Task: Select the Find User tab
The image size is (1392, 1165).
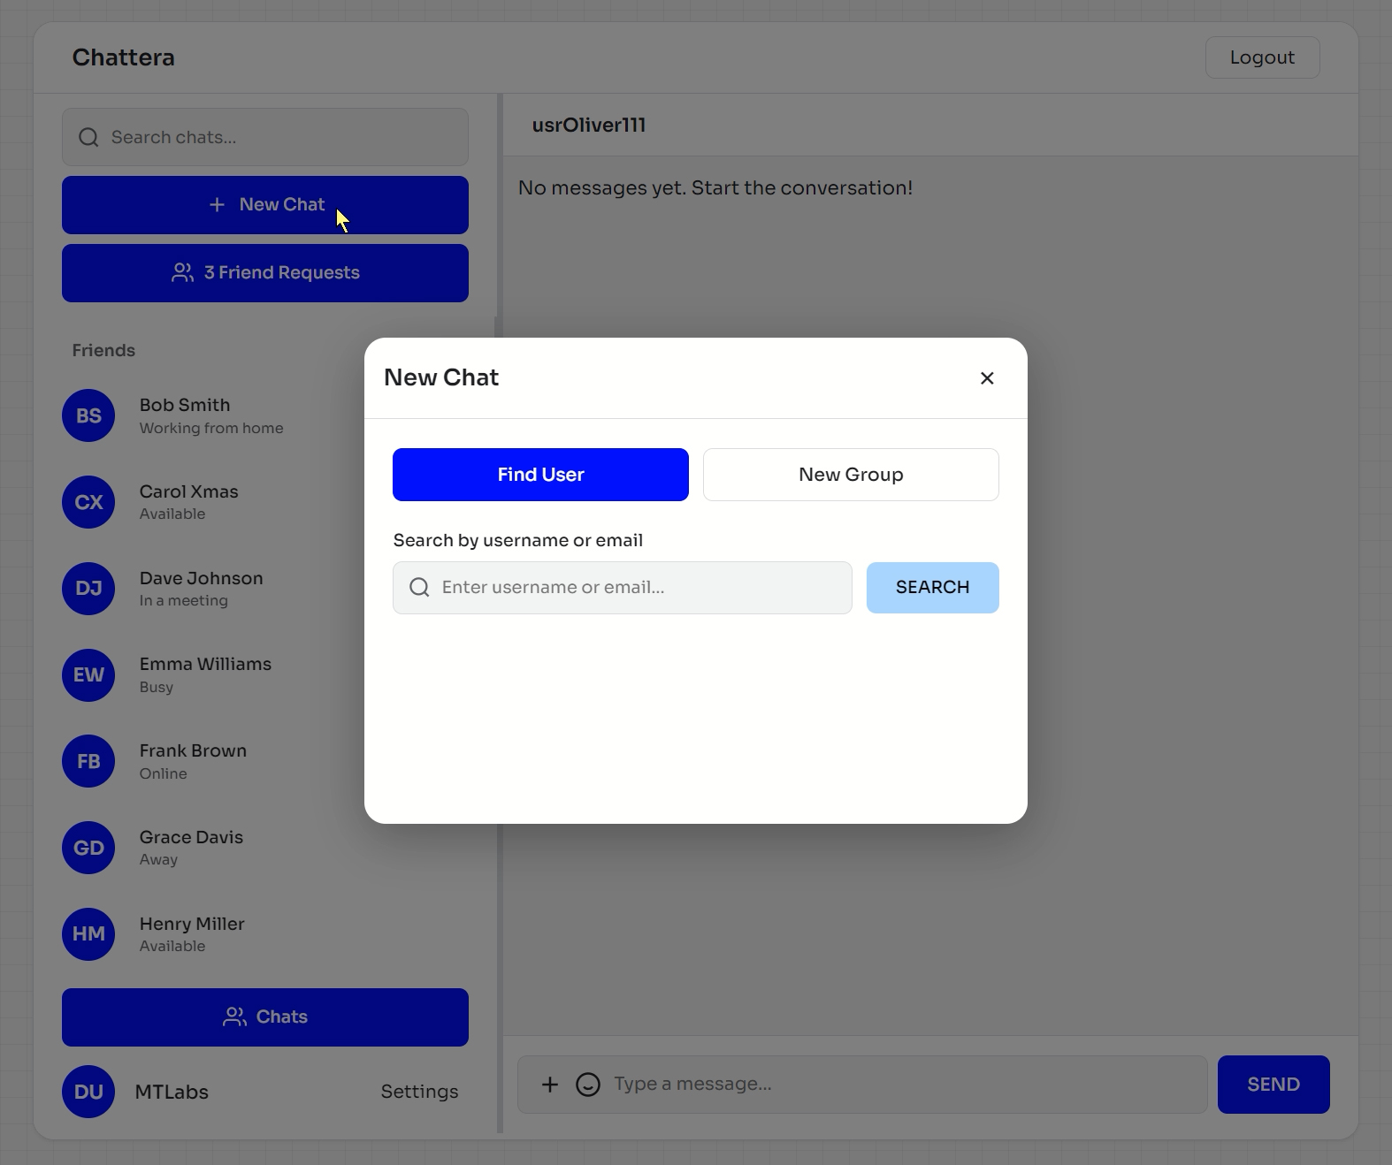Action: pos(540,475)
